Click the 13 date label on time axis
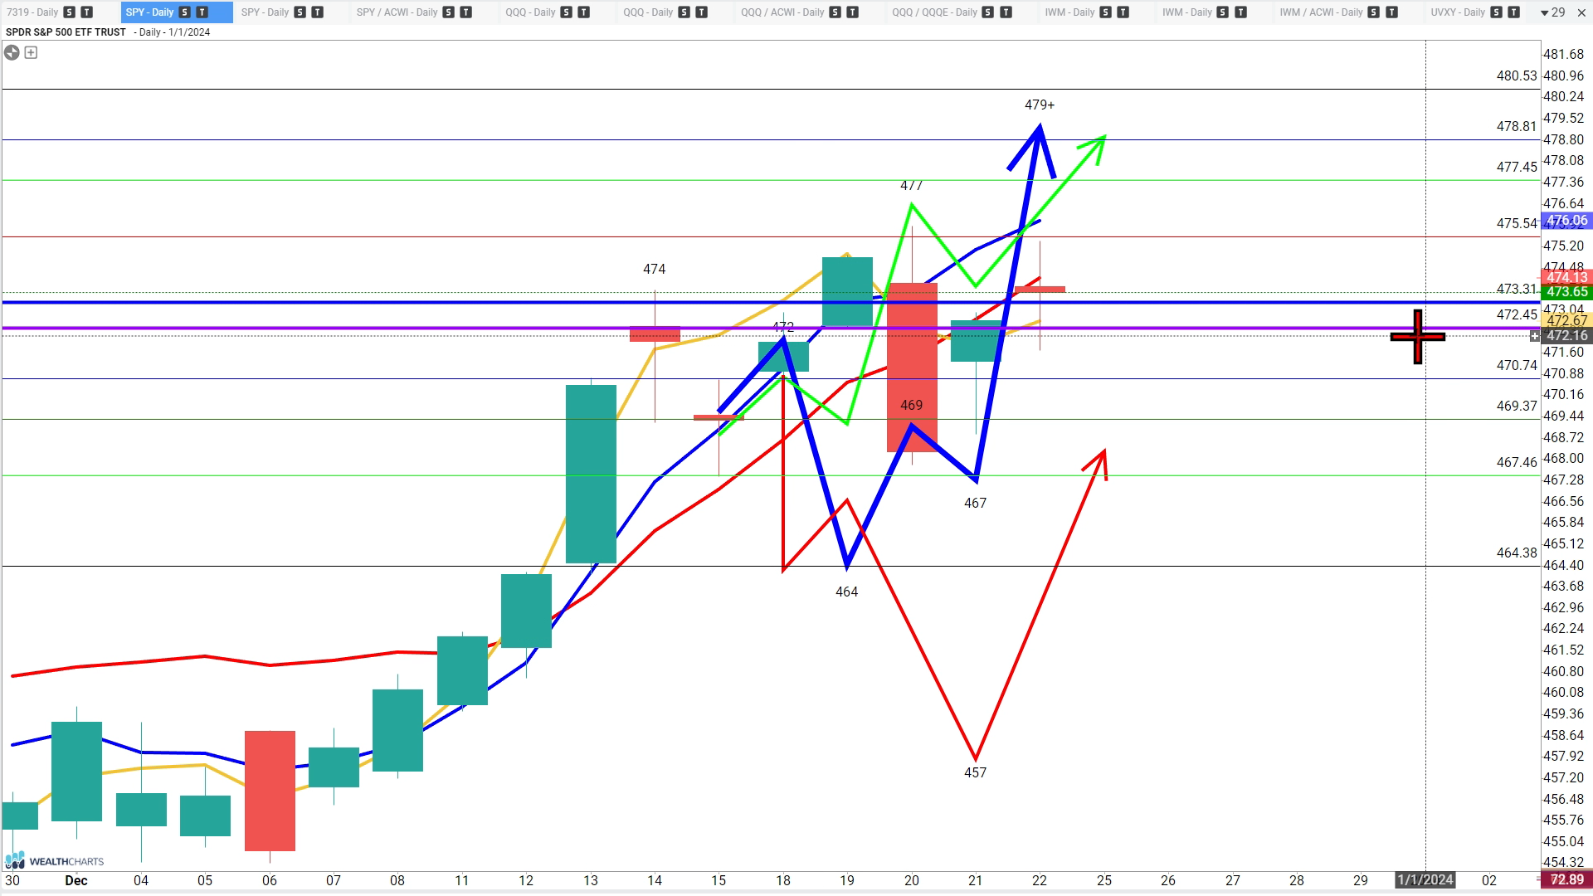Screen dimensions: 1593x896 (591, 880)
